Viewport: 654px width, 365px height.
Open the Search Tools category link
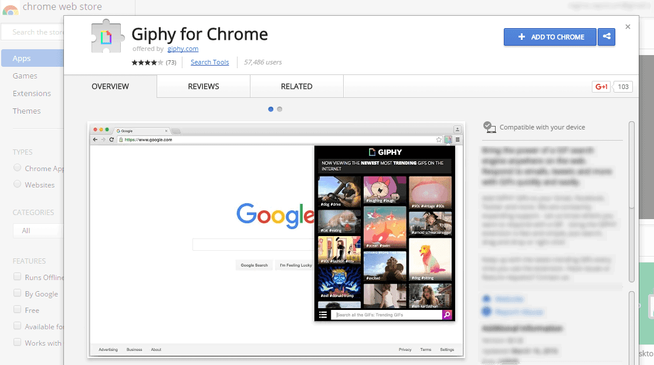(x=210, y=62)
